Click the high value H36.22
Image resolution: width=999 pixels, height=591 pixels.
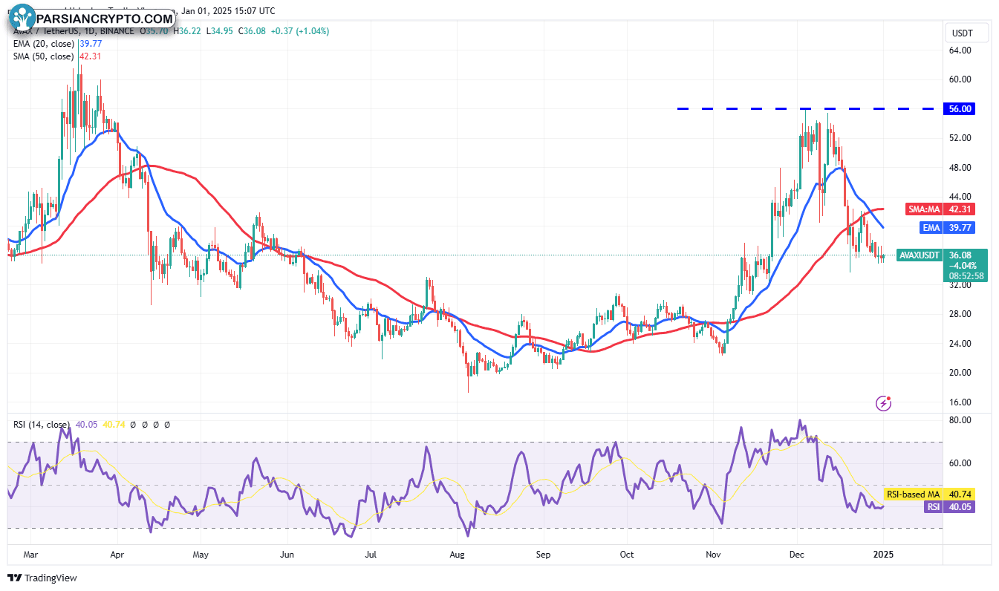[187, 31]
